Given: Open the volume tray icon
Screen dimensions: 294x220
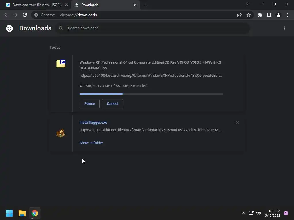Looking at the screenshot, I should (x=258, y=213).
